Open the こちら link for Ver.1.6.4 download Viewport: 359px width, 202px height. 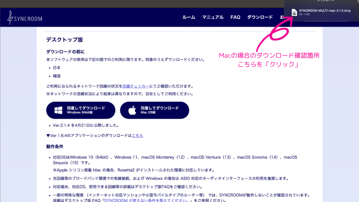click(137, 136)
